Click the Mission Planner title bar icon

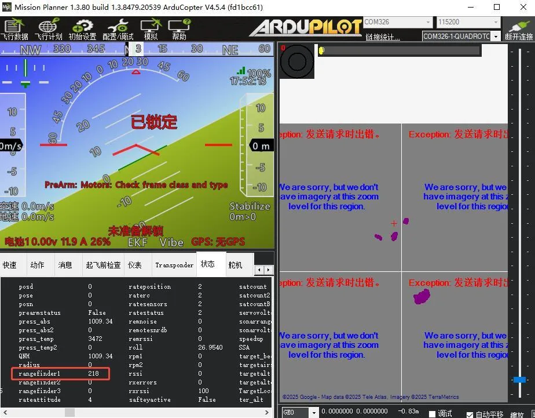pos(6,7)
